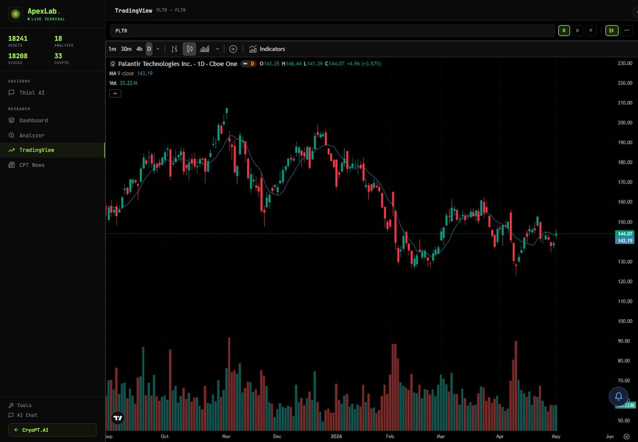The image size is (638, 442).
Task: Click the alert bell button
Action: pyautogui.click(x=618, y=396)
